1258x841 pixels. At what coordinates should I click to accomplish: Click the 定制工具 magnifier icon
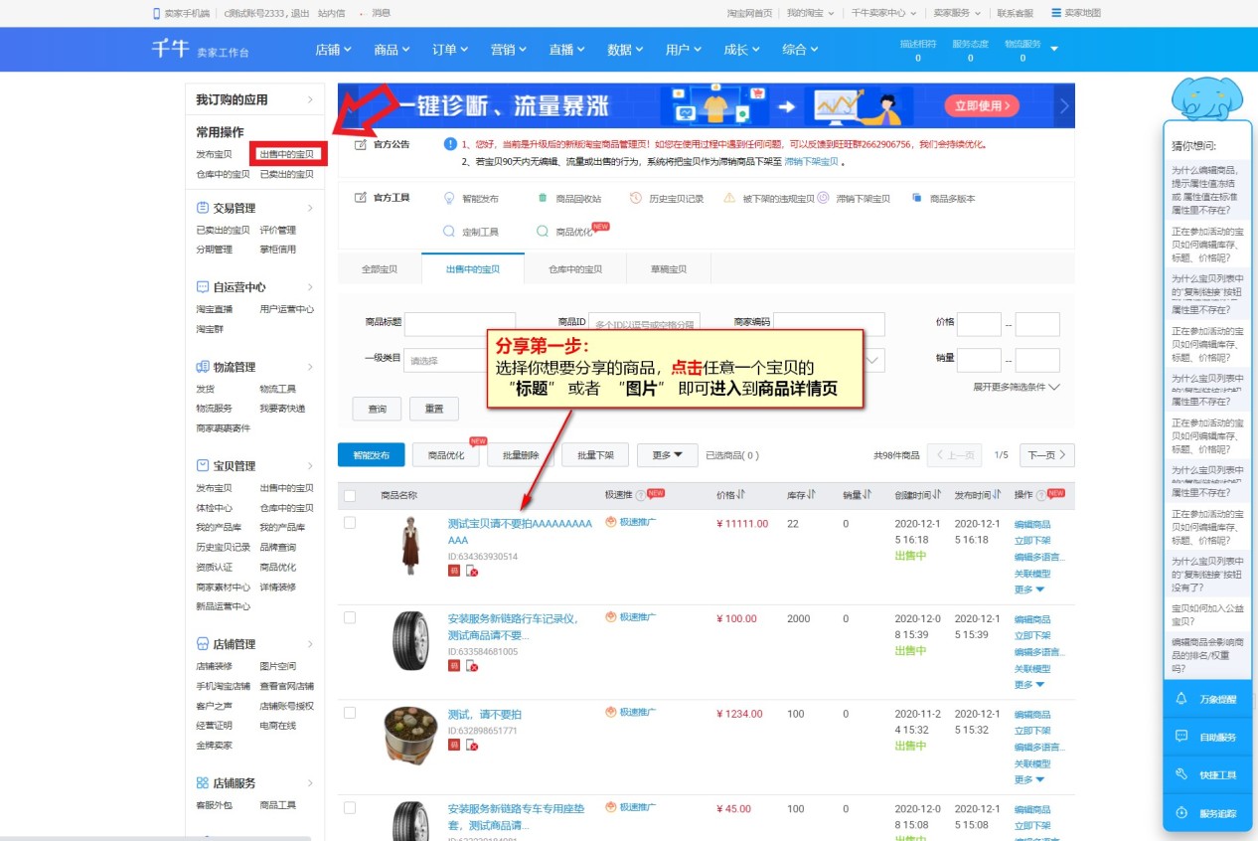(x=448, y=231)
